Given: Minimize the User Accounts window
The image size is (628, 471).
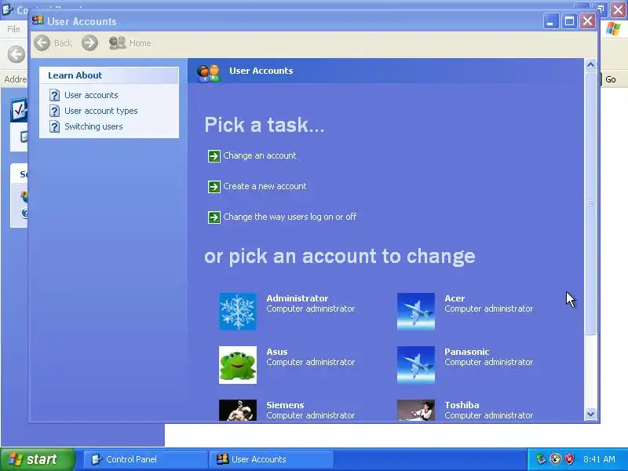Looking at the screenshot, I should pos(551,21).
